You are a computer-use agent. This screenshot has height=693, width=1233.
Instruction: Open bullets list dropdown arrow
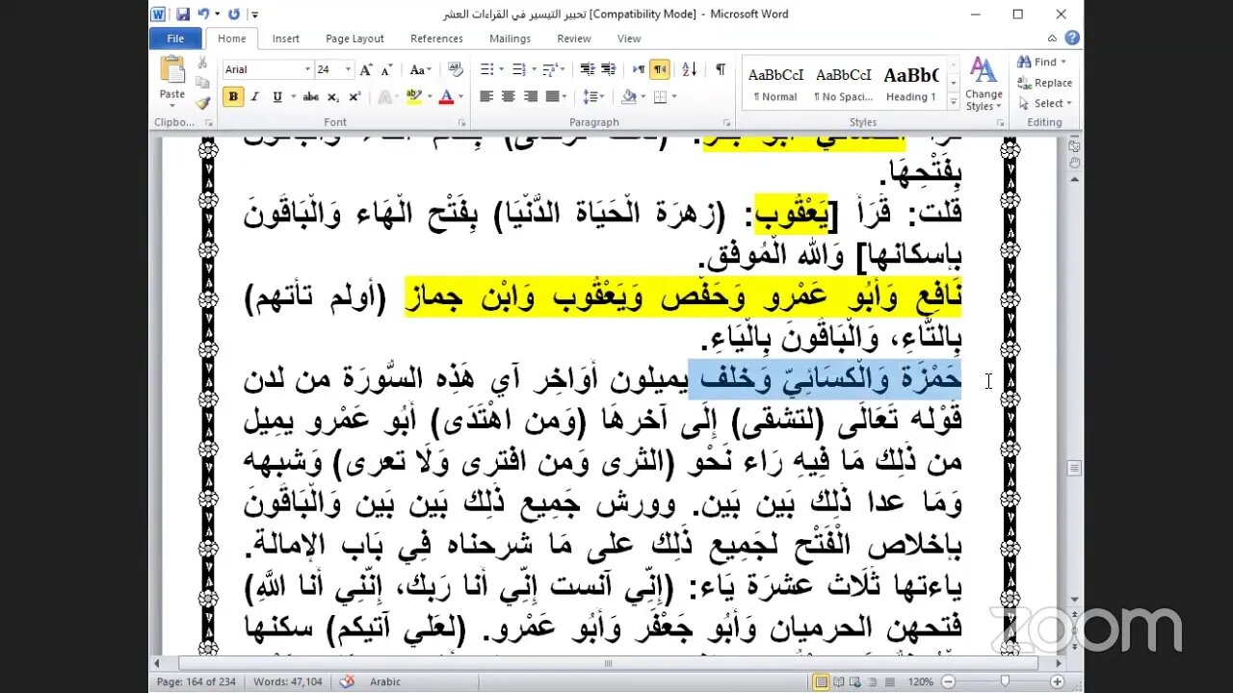pyautogui.click(x=500, y=69)
